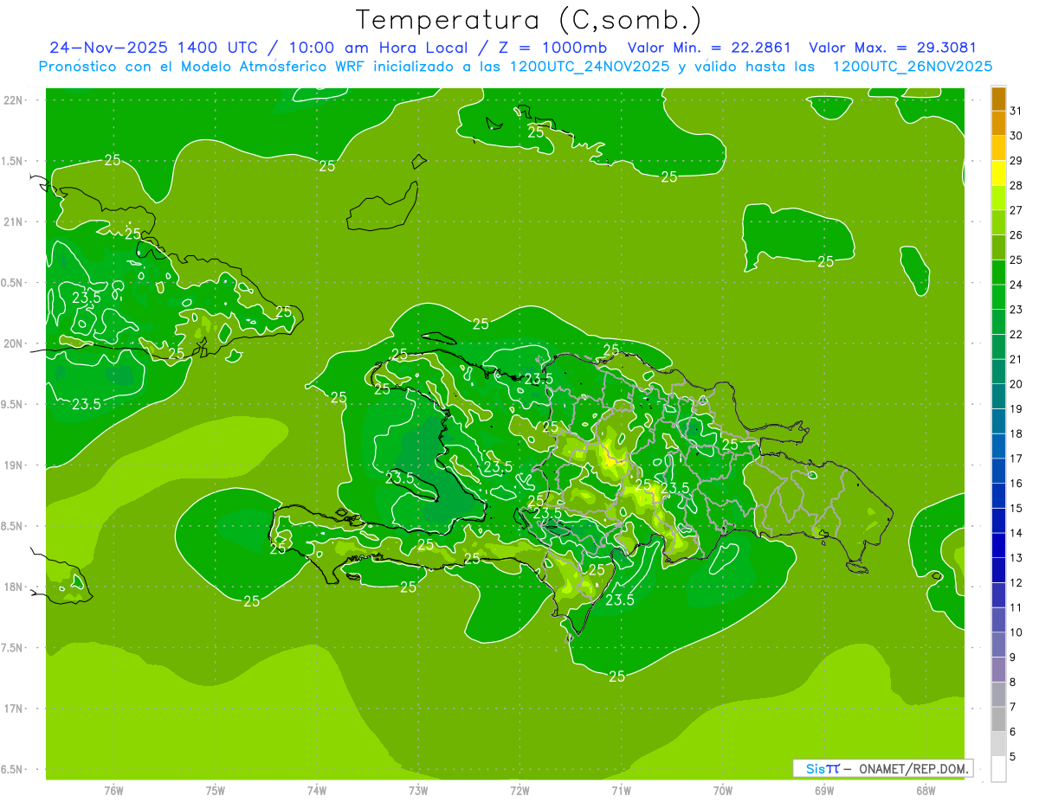Click the legend value '20'

[x=1016, y=384]
